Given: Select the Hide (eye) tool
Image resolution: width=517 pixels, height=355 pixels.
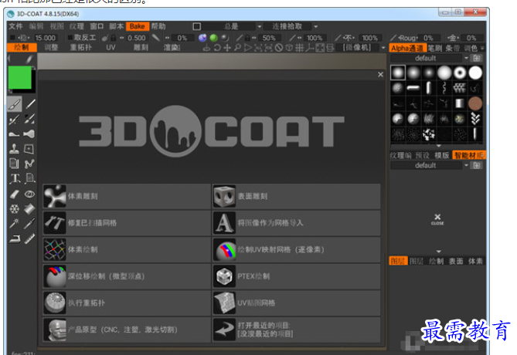Looking at the screenshot, I should coord(29,194).
